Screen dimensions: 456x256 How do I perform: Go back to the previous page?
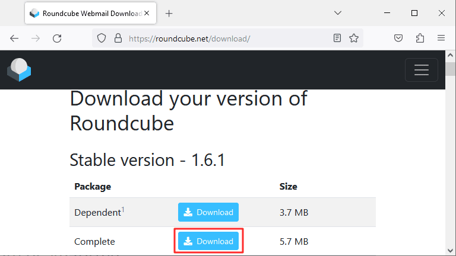coord(14,39)
